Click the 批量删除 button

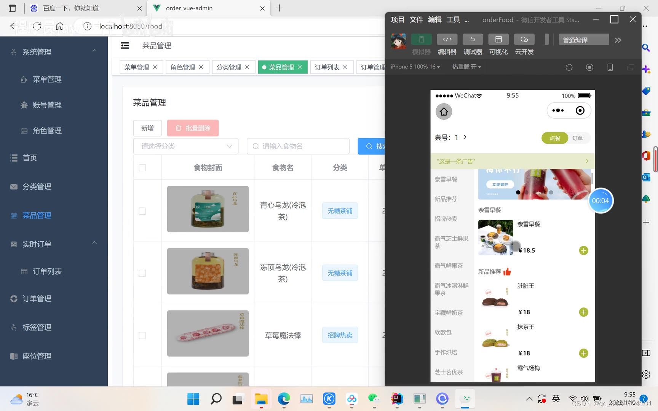[193, 128]
